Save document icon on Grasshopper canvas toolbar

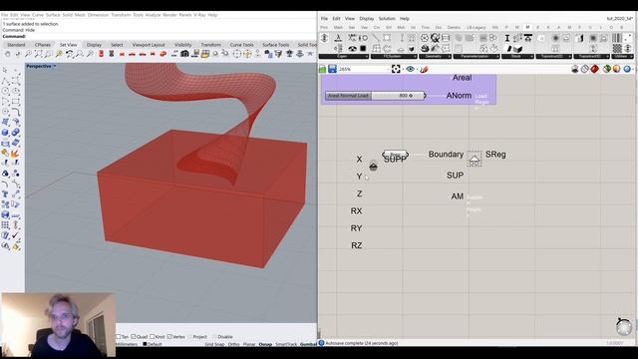(332, 69)
